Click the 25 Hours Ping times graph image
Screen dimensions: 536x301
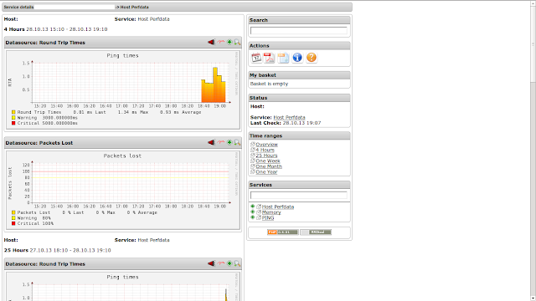tap(123, 287)
